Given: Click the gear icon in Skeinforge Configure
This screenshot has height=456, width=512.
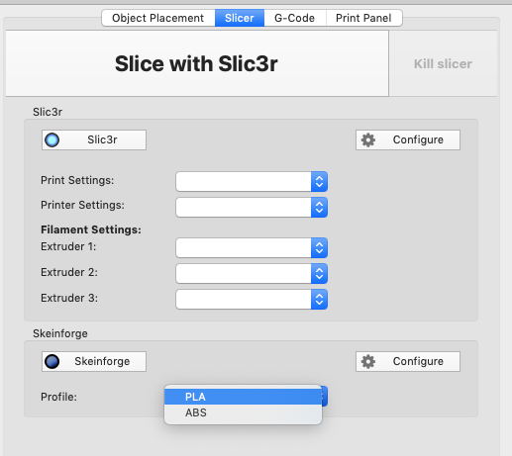Looking at the screenshot, I should coord(368,362).
